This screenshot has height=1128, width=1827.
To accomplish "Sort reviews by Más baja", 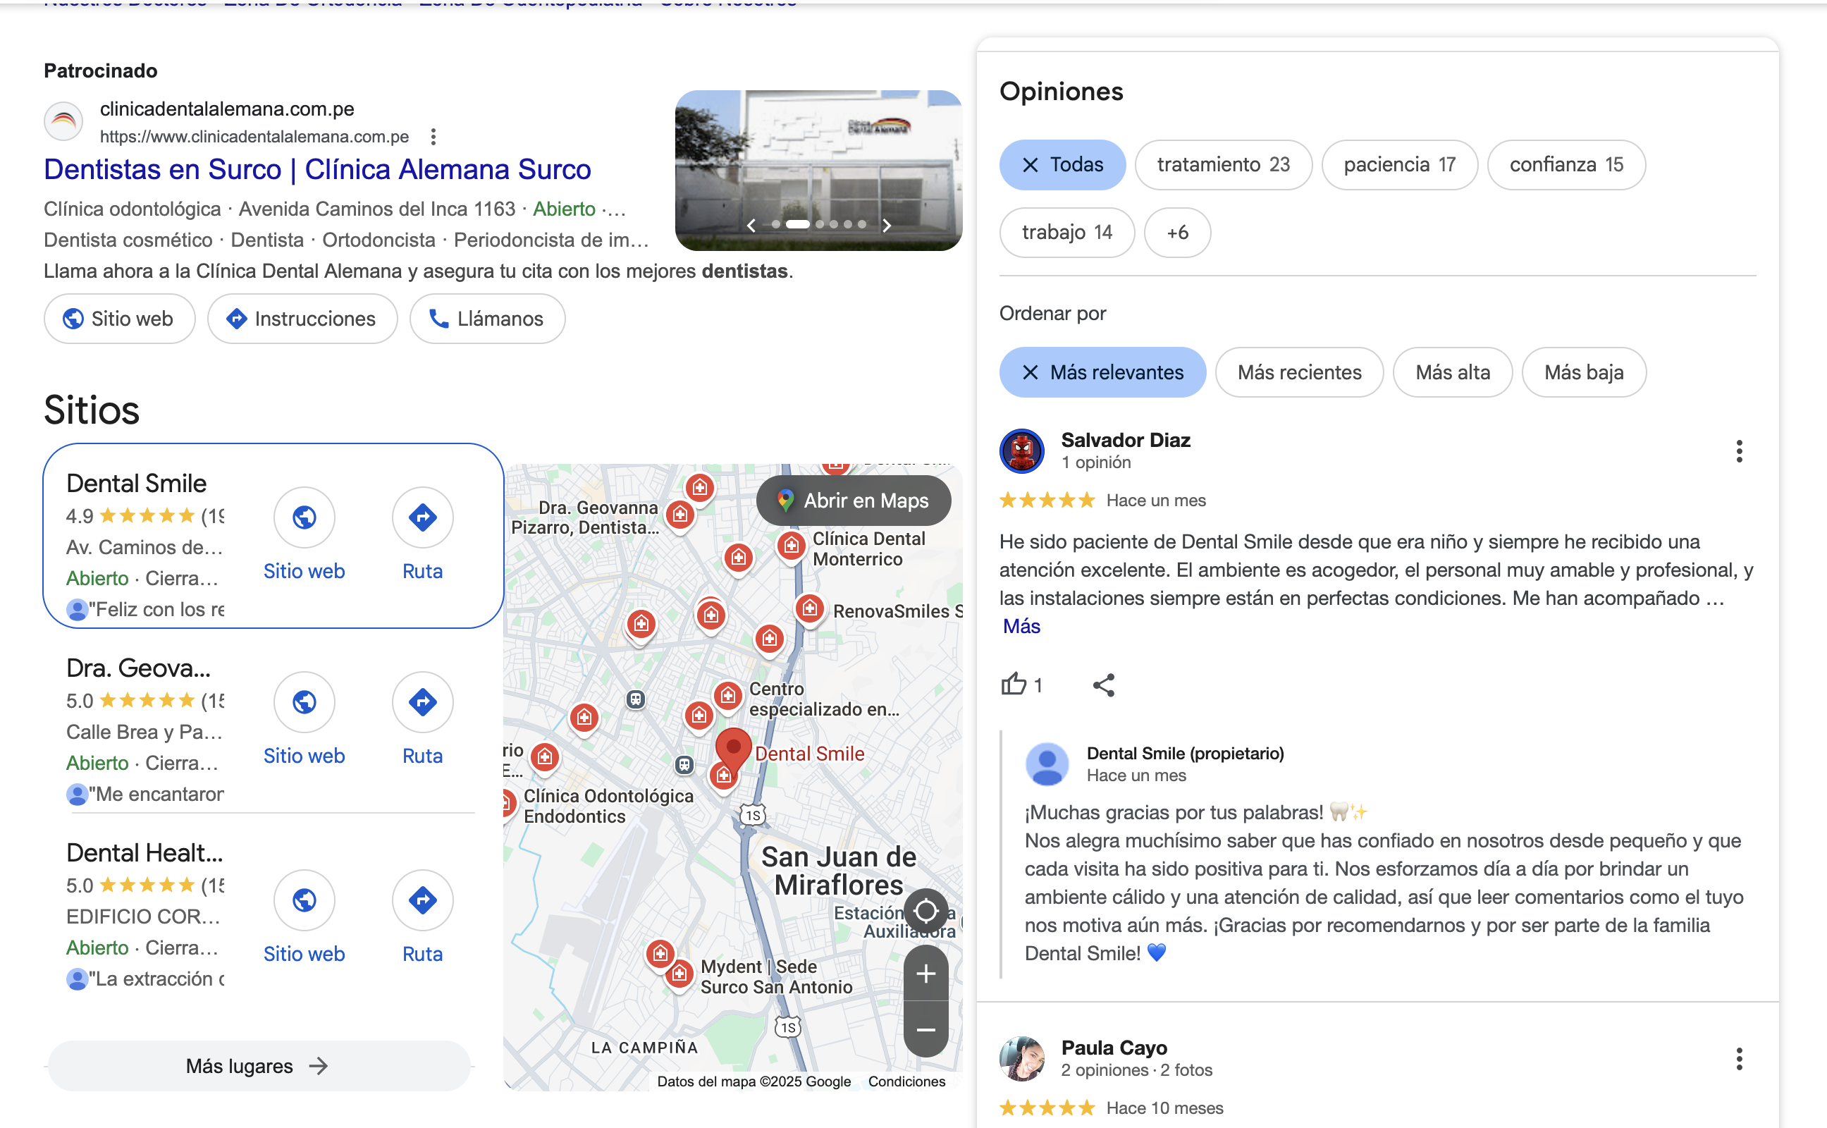I will click(1584, 372).
